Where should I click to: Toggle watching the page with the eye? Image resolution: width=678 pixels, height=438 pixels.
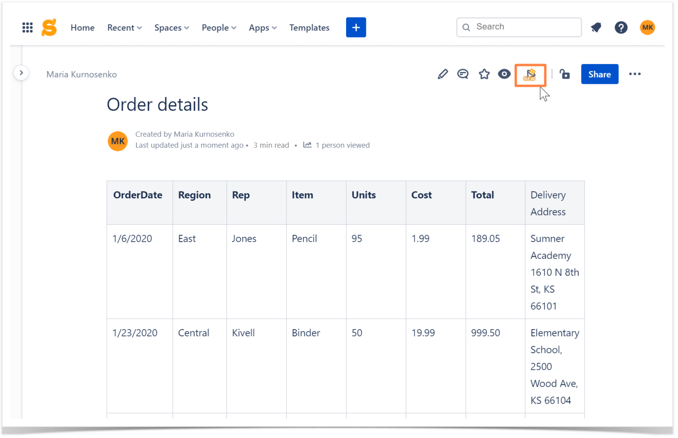pos(504,74)
